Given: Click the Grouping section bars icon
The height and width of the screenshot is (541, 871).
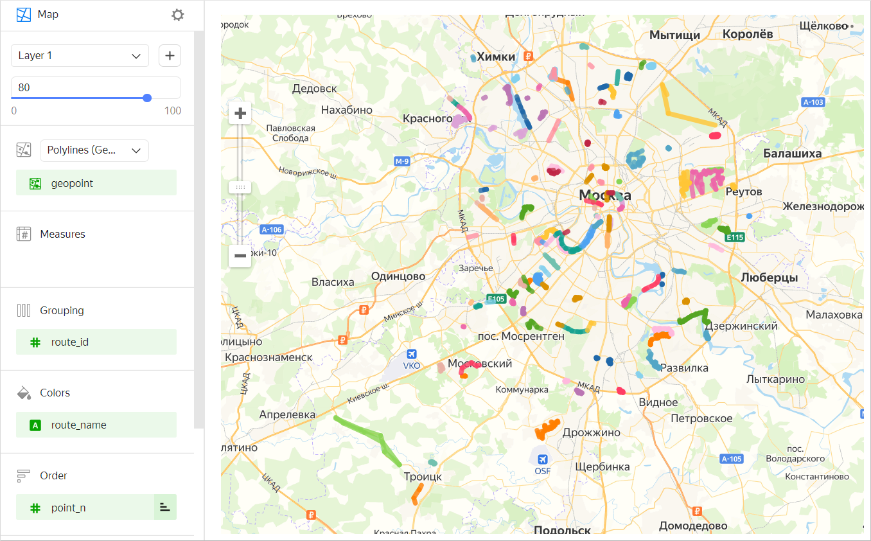Looking at the screenshot, I should point(23,310).
